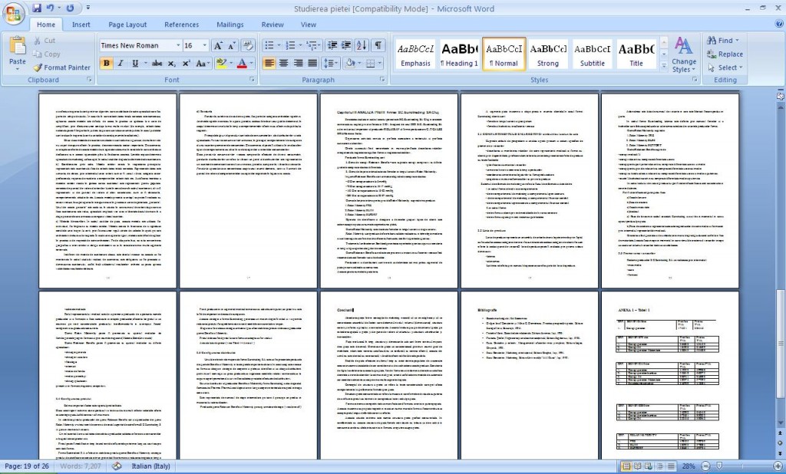Switch to the Page Layout tab
Image resolution: width=786 pixels, height=474 pixels.
(x=127, y=25)
